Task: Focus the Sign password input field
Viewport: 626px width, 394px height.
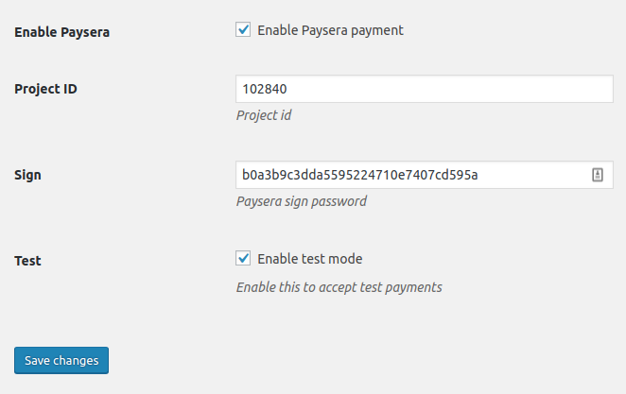Action: pyautogui.click(x=411, y=175)
